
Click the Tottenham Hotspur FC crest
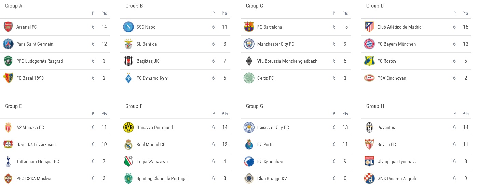point(8,161)
